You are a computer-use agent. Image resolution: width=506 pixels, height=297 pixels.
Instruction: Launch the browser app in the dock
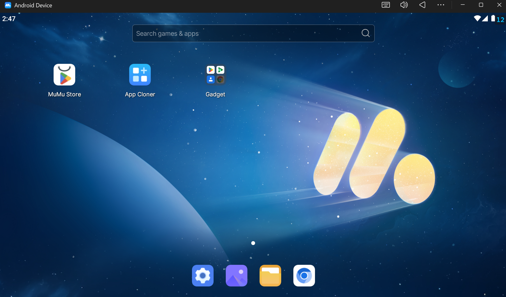point(304,276)
